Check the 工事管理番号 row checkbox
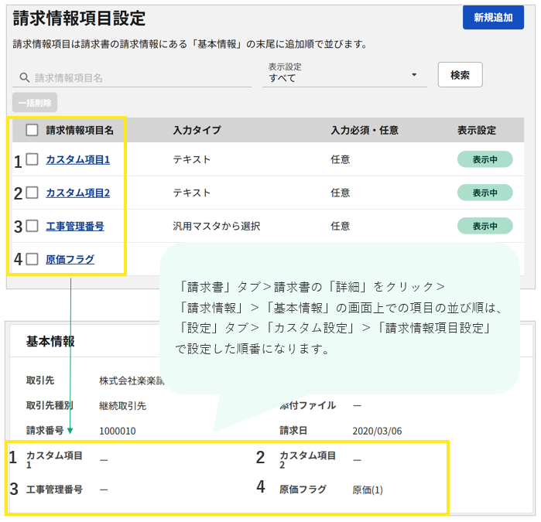The width and height of the screenshot is (541, 522). [32, 226]
